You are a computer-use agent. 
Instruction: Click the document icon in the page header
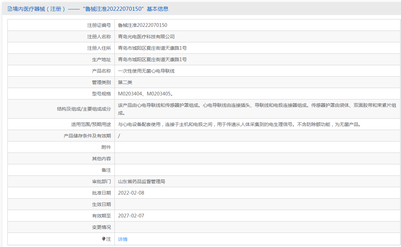click(x=10, y=9)
